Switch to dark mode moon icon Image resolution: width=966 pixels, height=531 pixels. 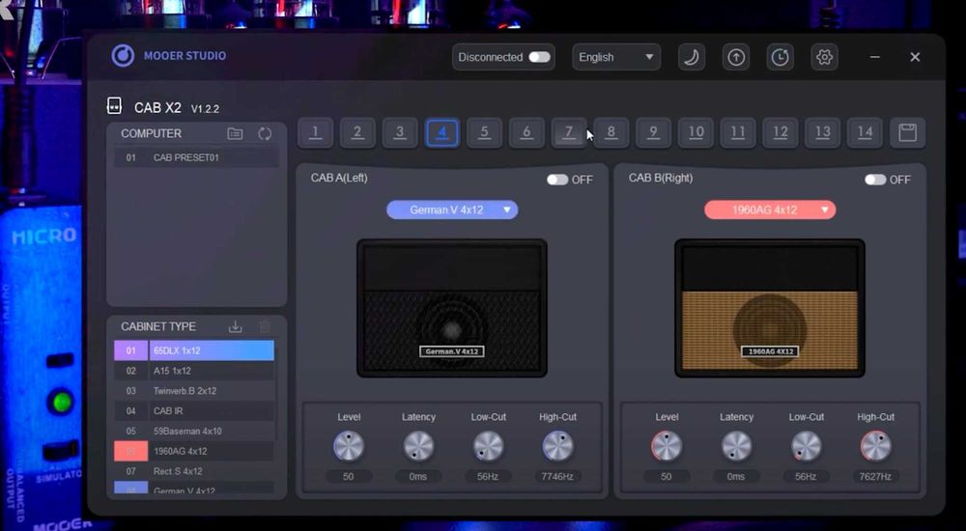(x=692, y=57)
